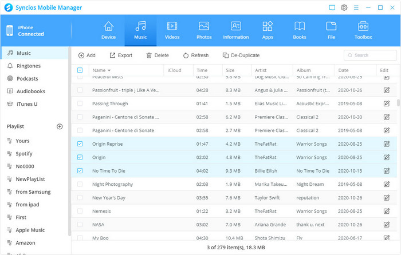Run De-Duplicate on the library
This screenshot has width=401, height=255.
pyautogui.click(x=241, y=55)
